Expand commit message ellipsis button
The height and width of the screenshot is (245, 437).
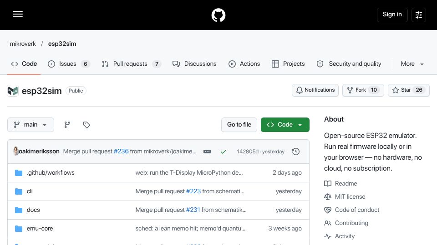pyautogui.click(x=207, y=152)
